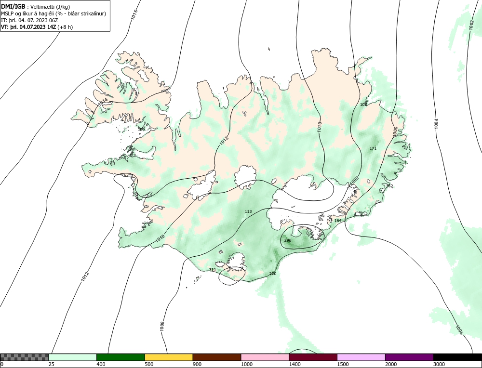Click the 1012 isobar label over north-central Iceland
The height and width of the screenshot is (368, 482).
click(x=224, y=141)
